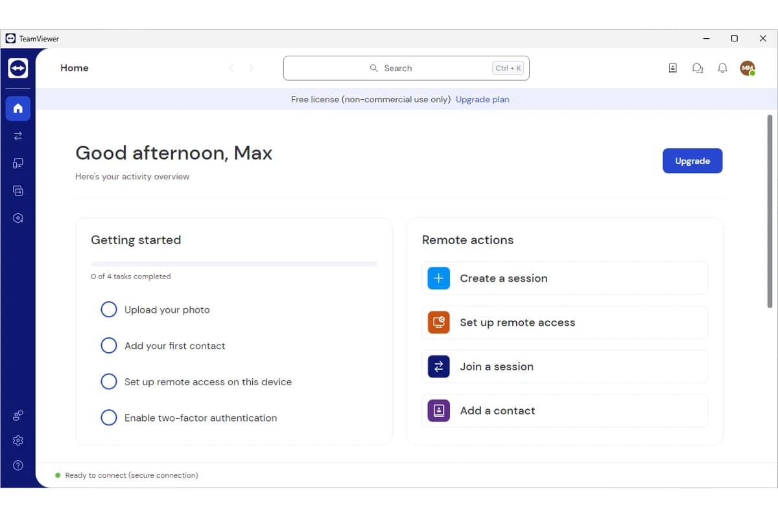Click the blue Upgrade button
This screenshot has height=518, width=778.
click(x=692, y=161)
